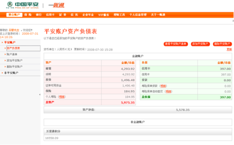Click the 储蓄 row label
Screen dimensions: 234x145
pyautogui.click(x=48, y=69)
